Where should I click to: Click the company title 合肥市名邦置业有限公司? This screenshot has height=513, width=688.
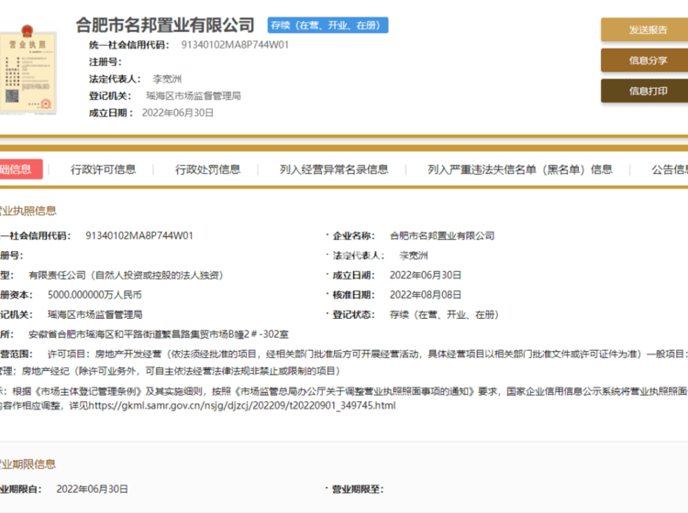(165, 25)
